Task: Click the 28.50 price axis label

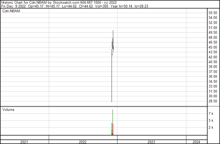Action: coord(213,101)
